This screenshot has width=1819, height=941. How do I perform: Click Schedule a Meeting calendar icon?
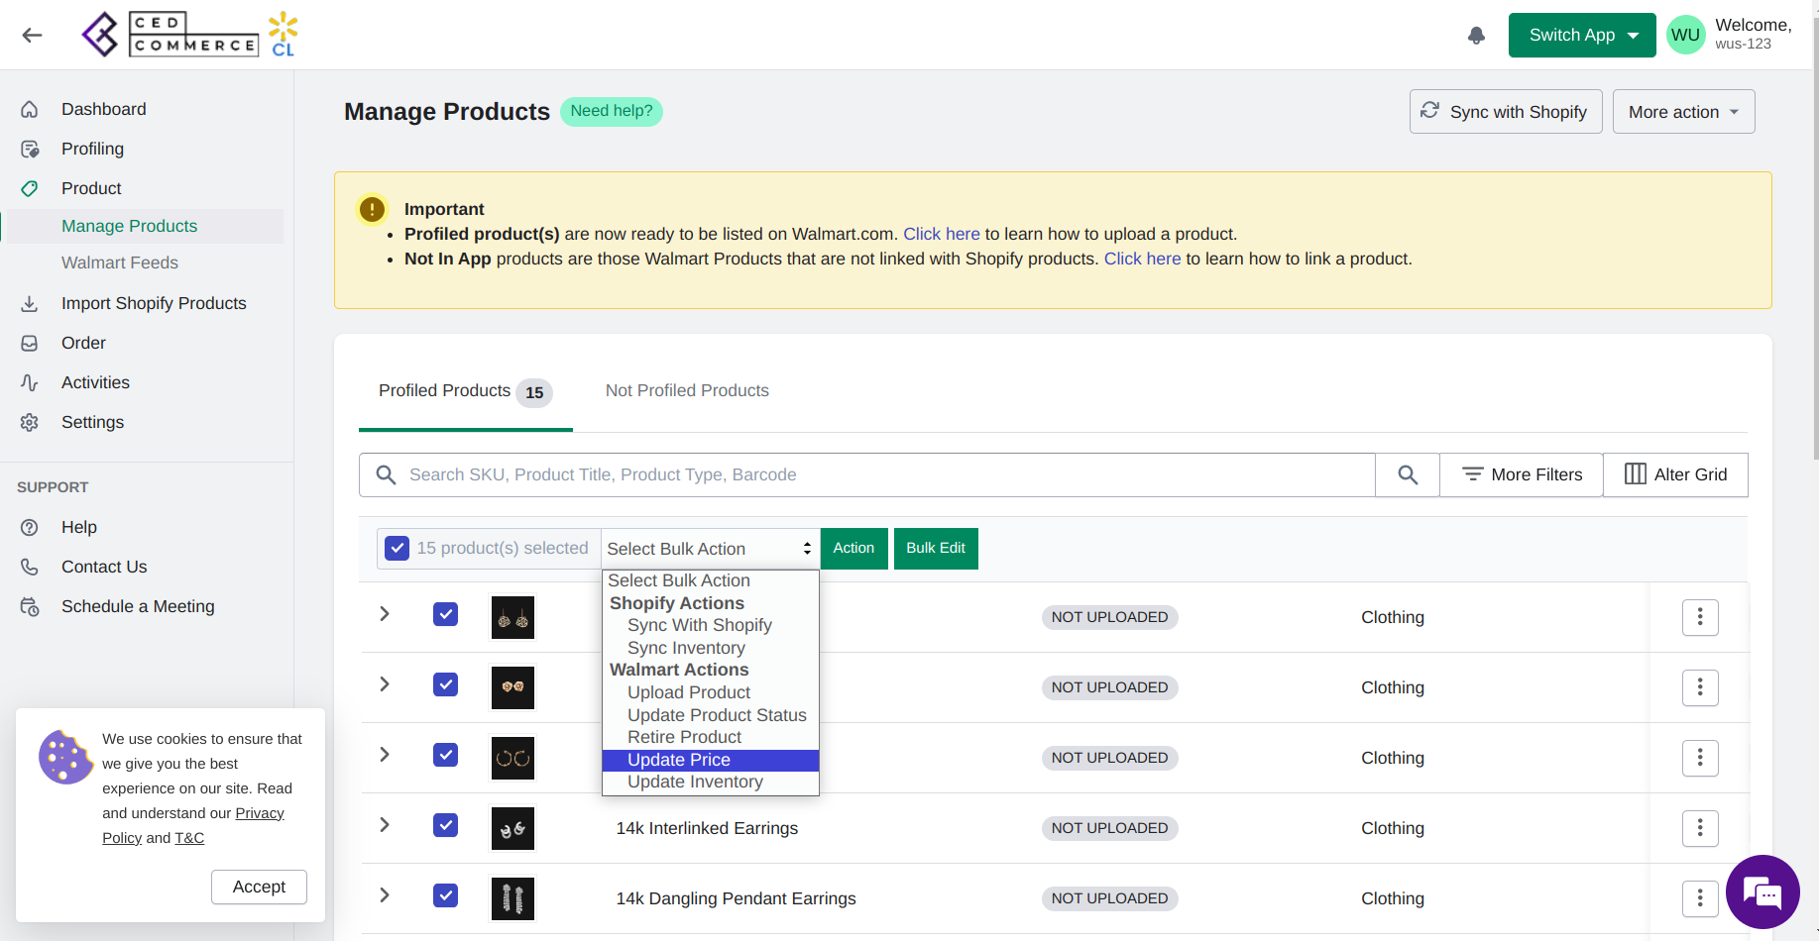coord(30,606)
